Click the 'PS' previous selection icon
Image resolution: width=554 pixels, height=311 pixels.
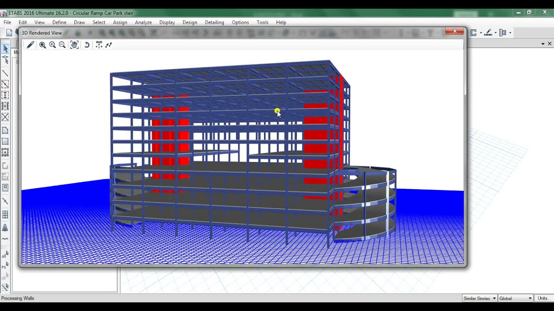point(5,266)
